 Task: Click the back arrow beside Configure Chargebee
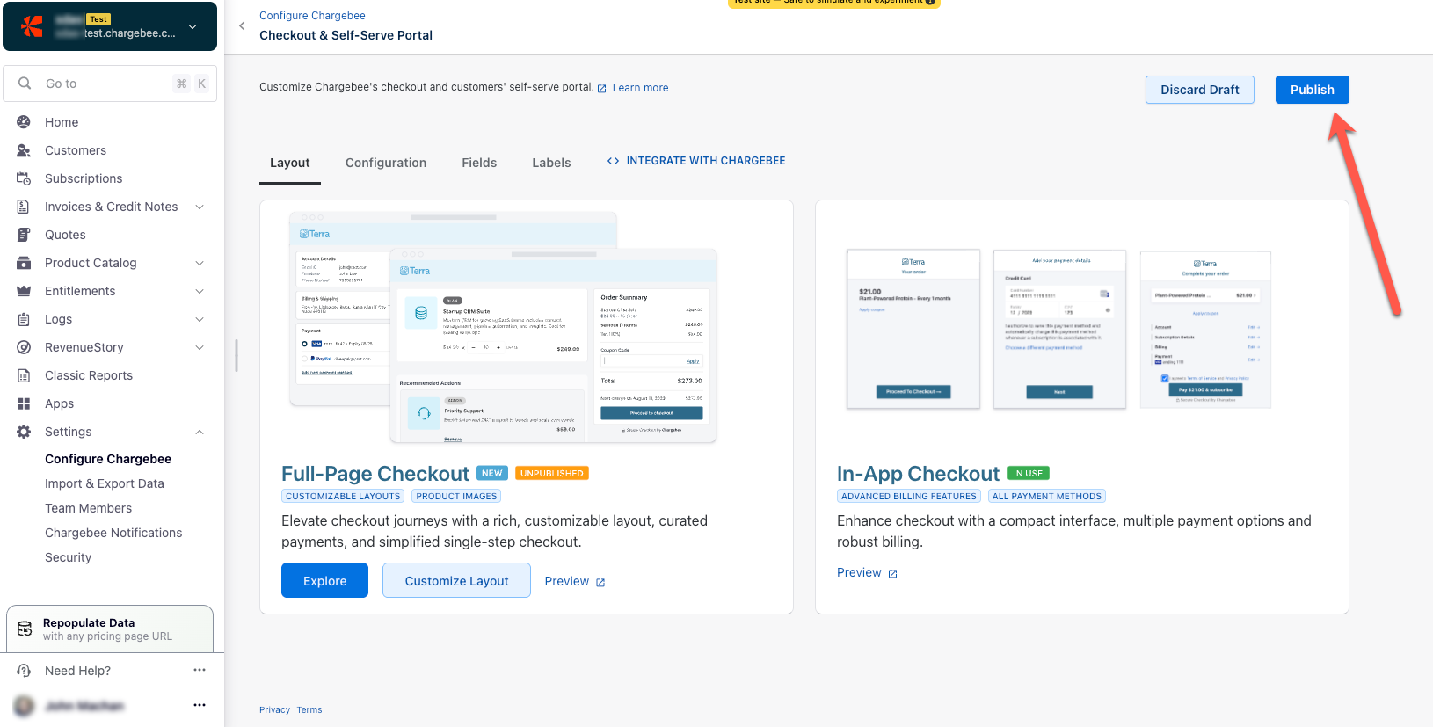pyautogui.click(x=242, y=26)
